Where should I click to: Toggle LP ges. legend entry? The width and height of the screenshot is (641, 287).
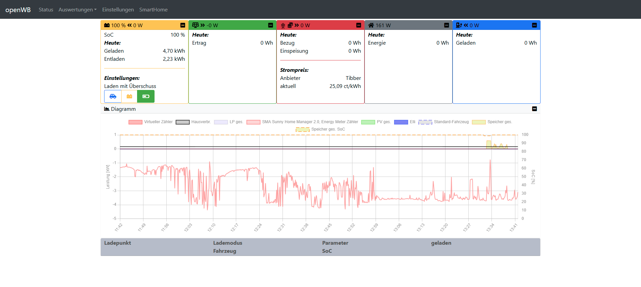pyautogui.click(x=228, y=122)
